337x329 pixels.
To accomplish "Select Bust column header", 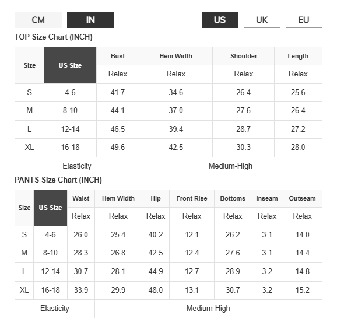I will [118, 56].
